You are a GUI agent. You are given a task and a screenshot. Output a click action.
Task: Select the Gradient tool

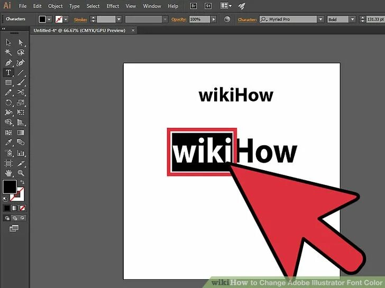(21, 133)
